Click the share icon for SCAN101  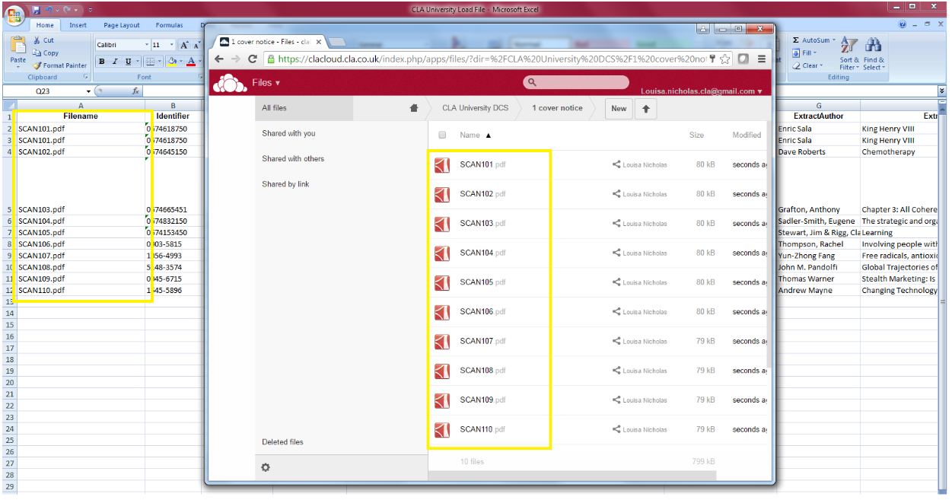click(x=616, y=164)
